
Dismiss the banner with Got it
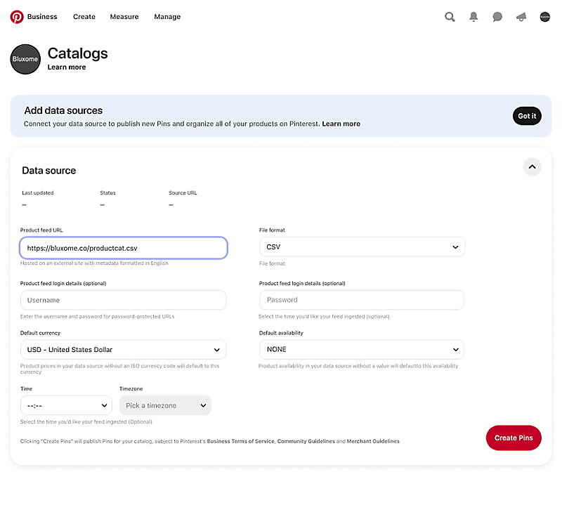click(x=527, y=116)
